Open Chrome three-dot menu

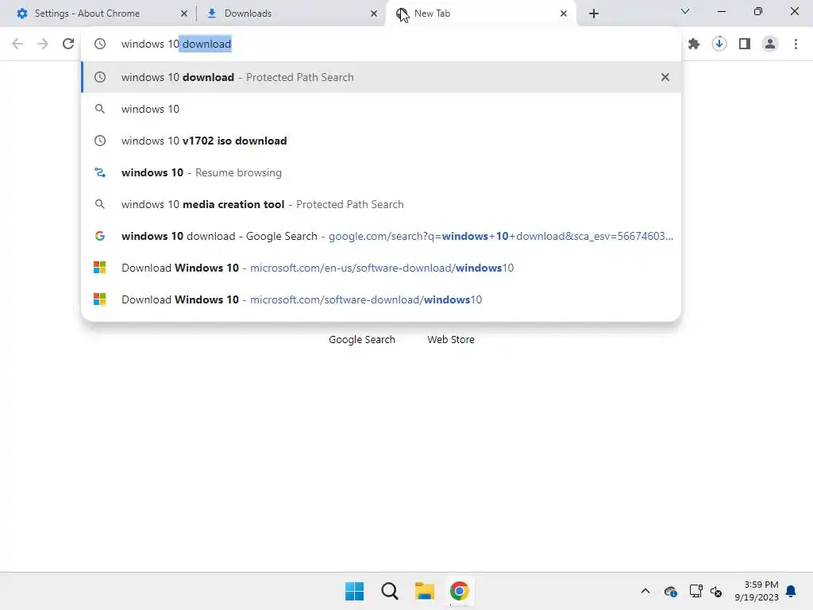796,44
